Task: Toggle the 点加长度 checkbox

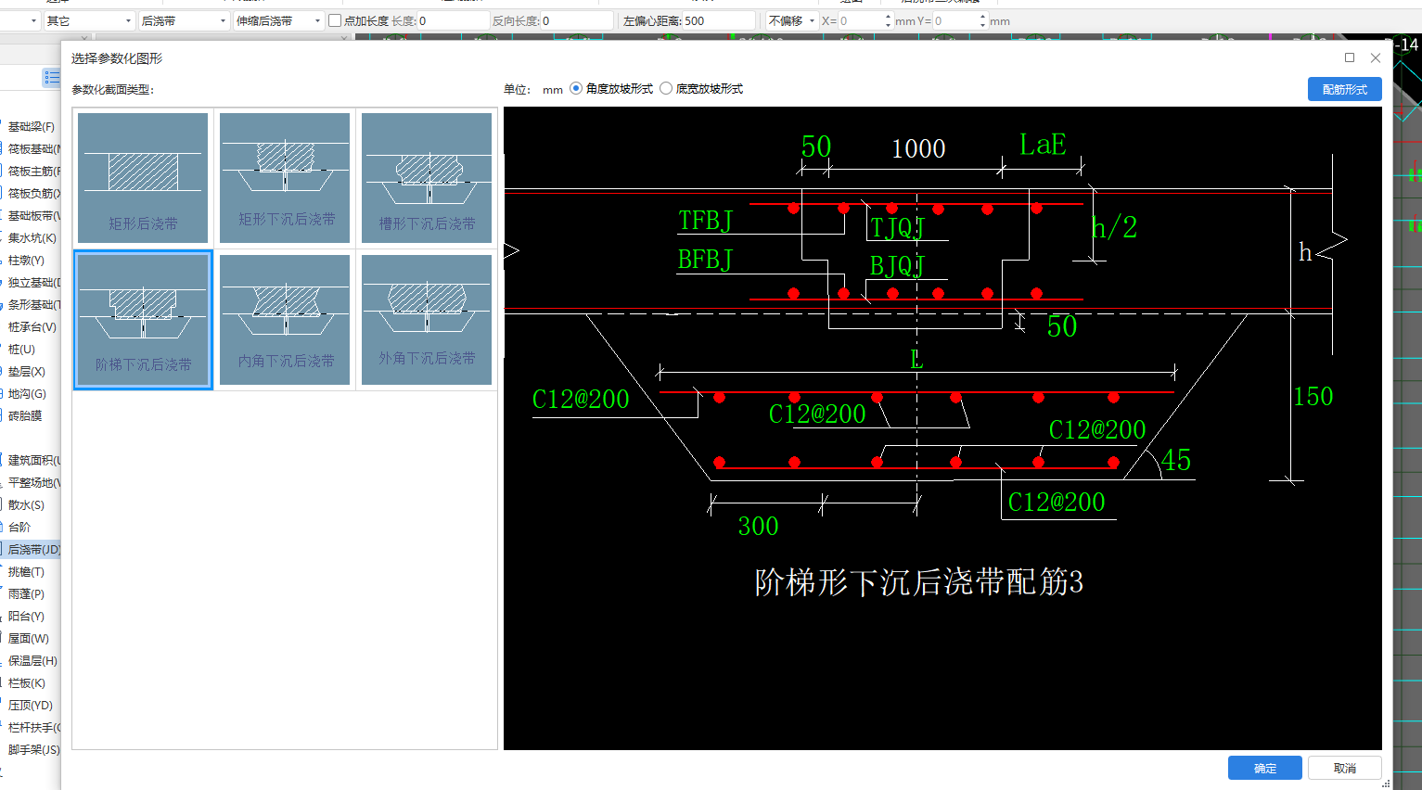Action: click(335, 20)
